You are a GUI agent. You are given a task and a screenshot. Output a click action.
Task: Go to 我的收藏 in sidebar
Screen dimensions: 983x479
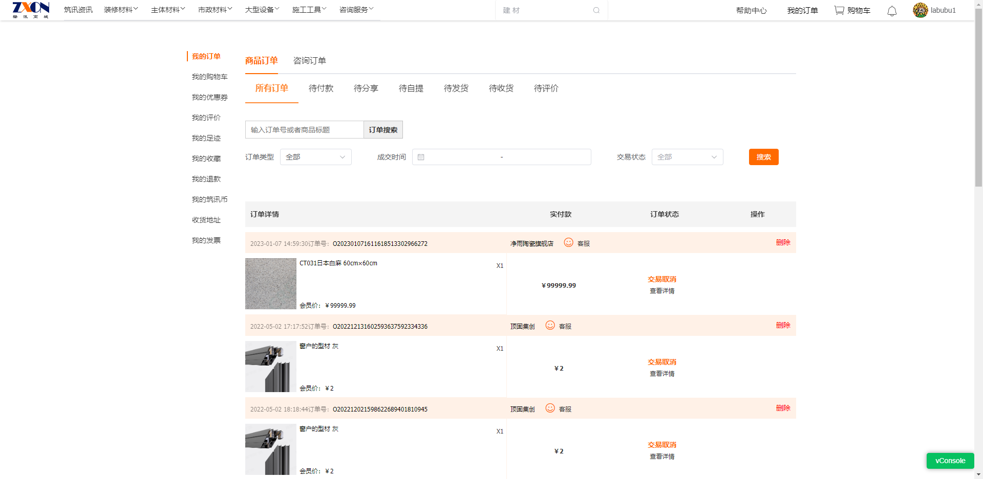tap(206, 158)
